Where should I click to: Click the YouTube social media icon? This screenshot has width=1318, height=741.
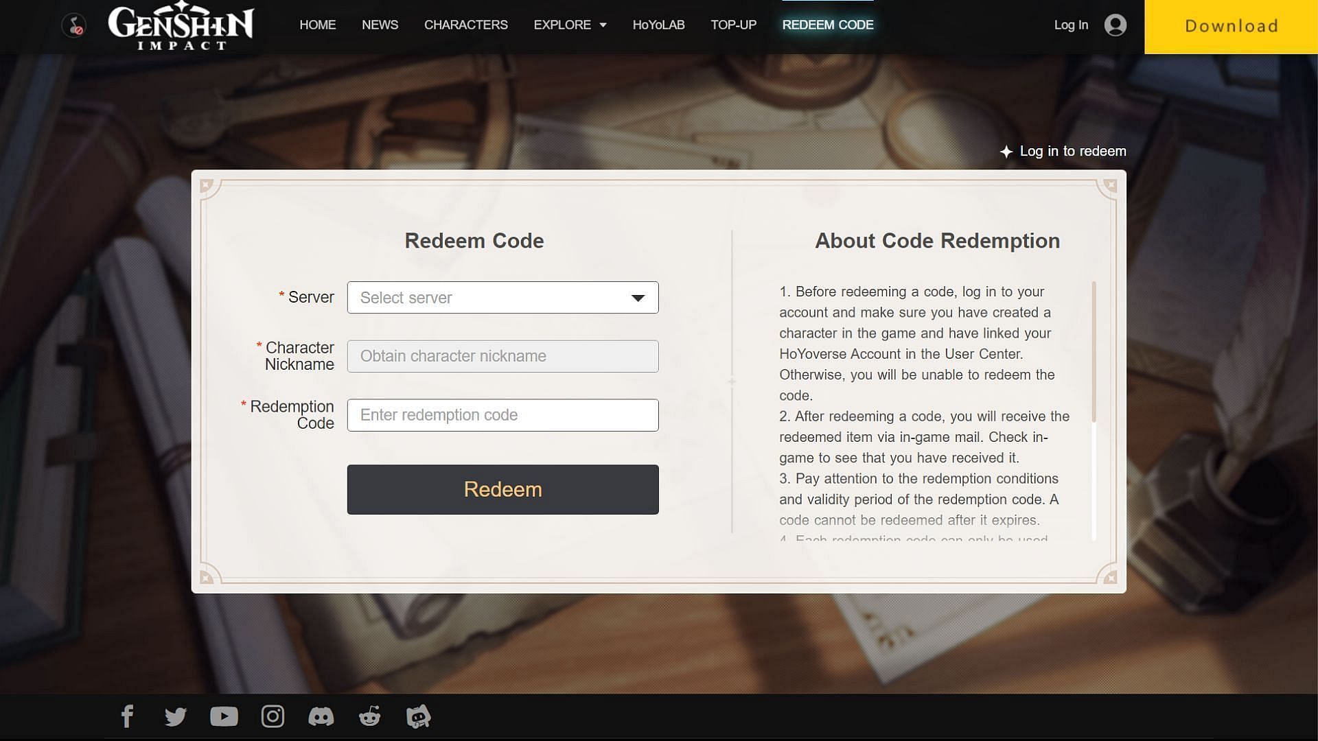(224, 716)
